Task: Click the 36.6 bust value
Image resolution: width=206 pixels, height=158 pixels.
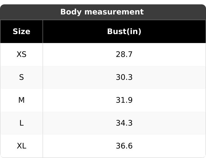Action: pyautogui.click(x=124, y=146)
